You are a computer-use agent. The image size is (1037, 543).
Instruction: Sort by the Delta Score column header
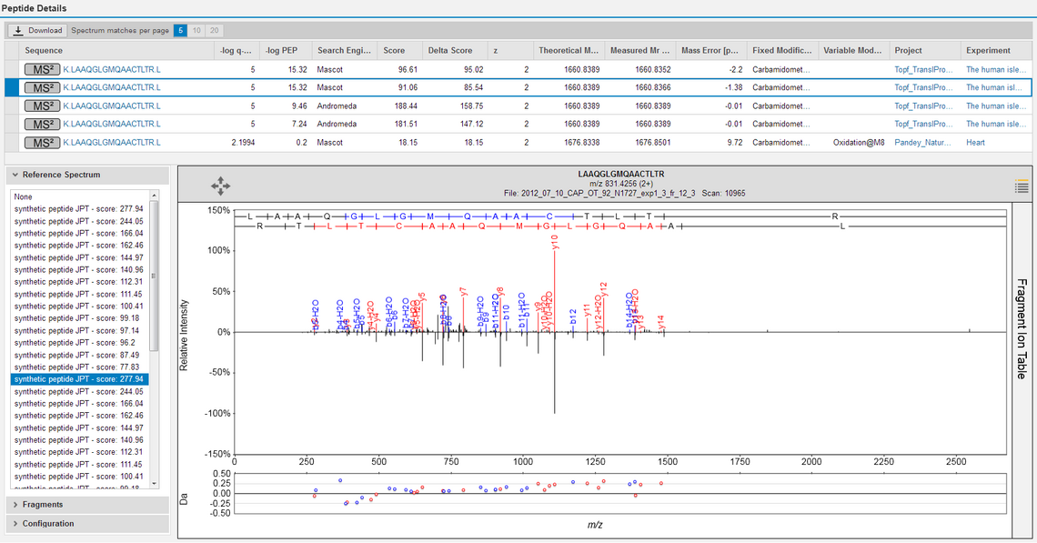tap(450, 51)
